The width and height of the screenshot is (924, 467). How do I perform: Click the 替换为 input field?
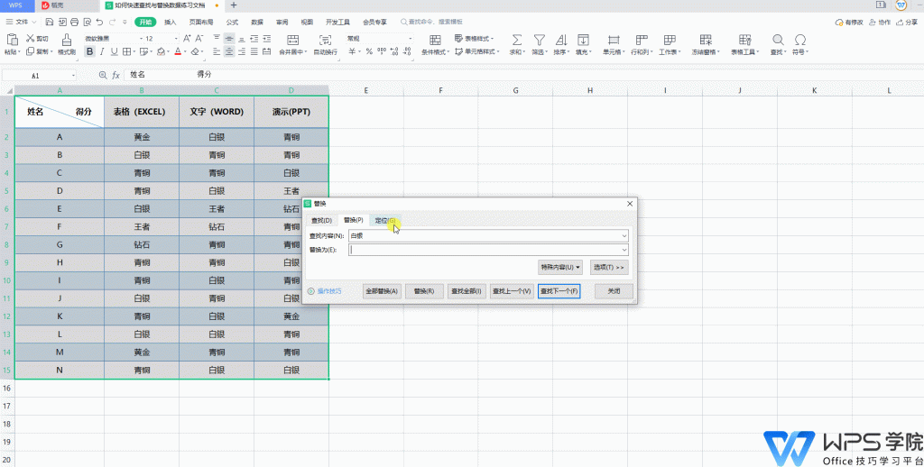coord(488,250)
